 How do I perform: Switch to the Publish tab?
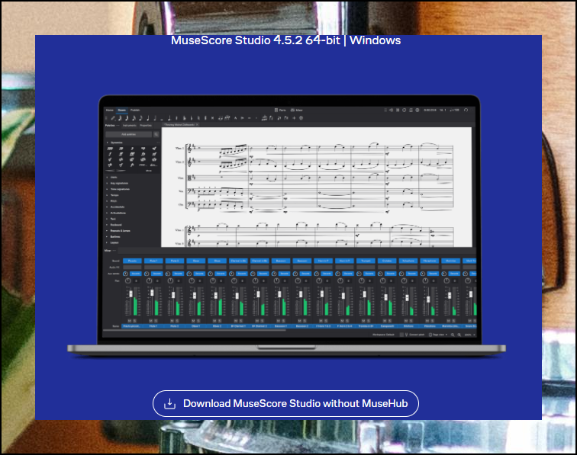[135, 110]
